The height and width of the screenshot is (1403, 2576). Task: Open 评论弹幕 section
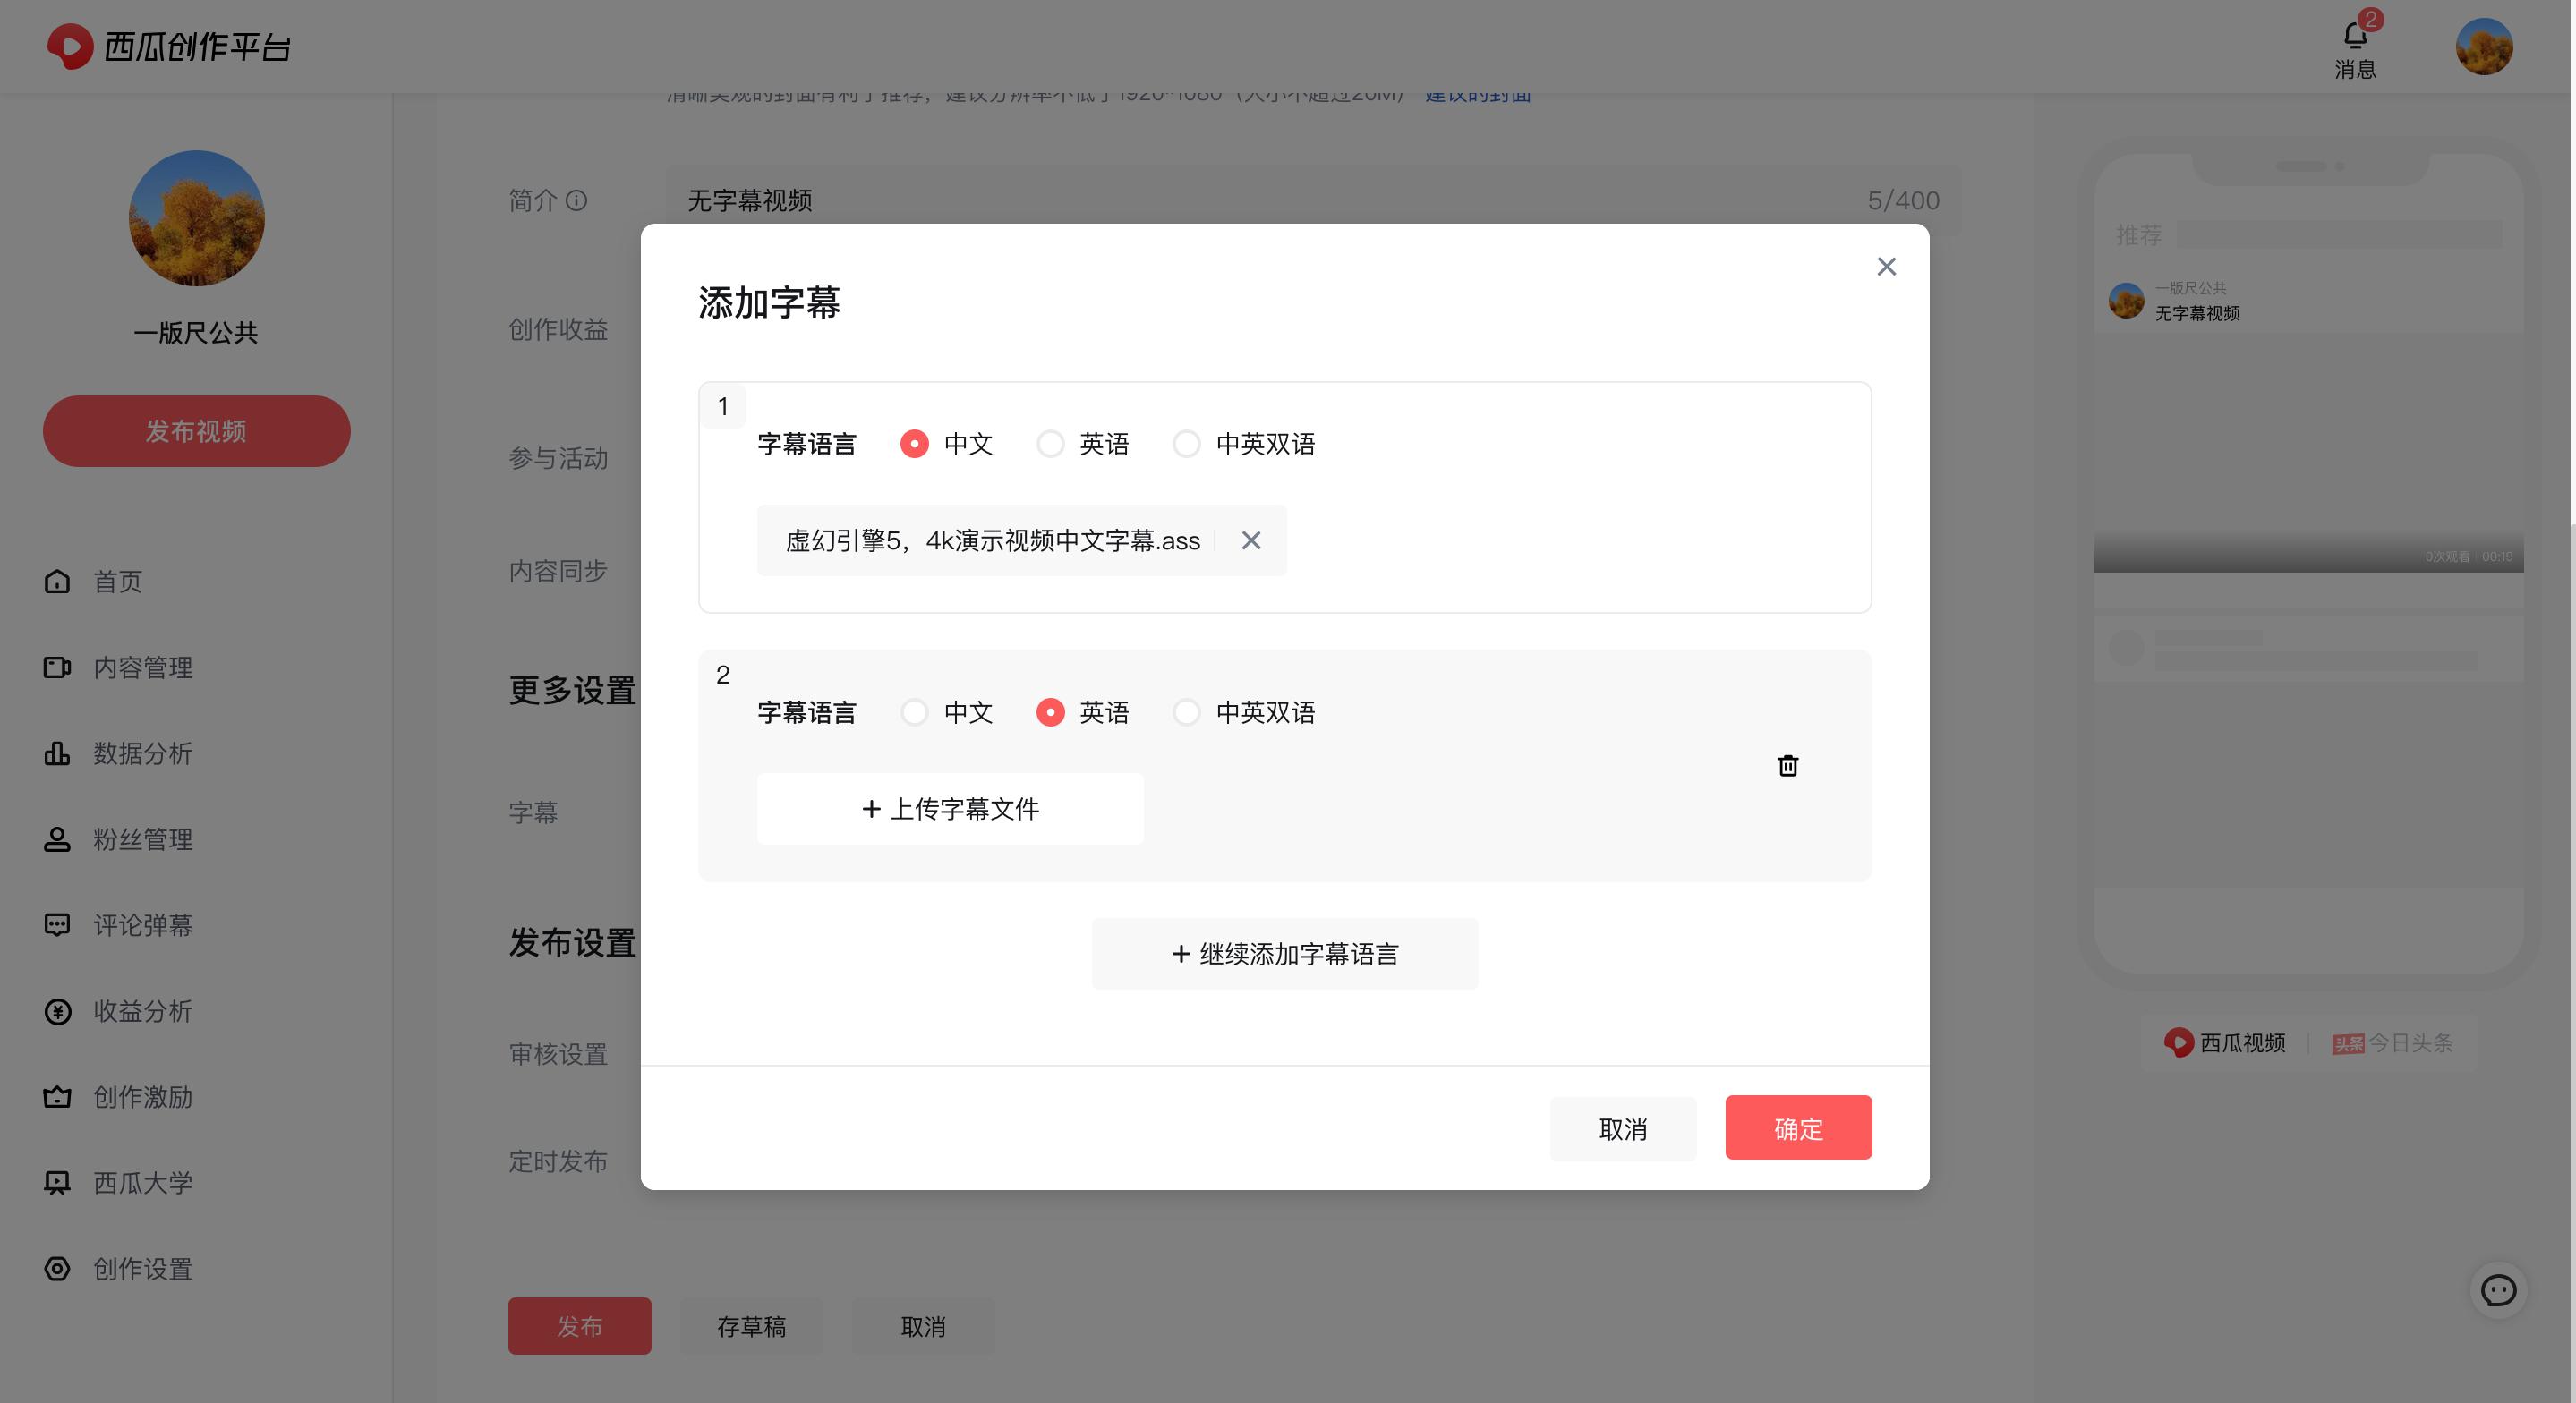(x=143, y=925)
